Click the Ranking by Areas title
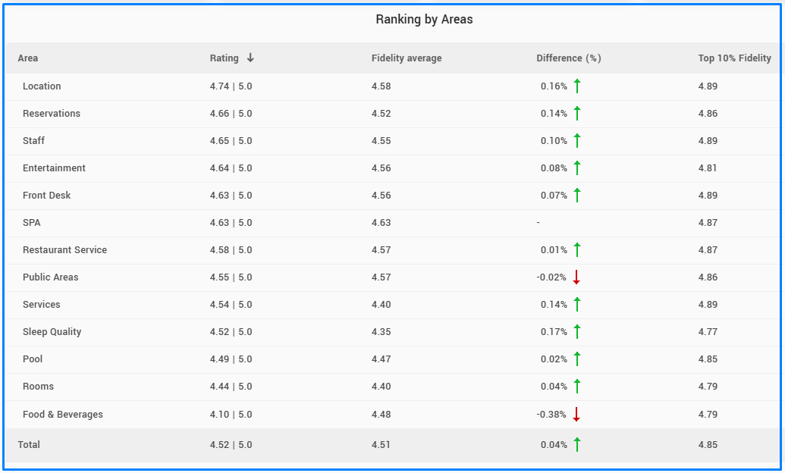 pyautogui.click(x=424, y=20)
